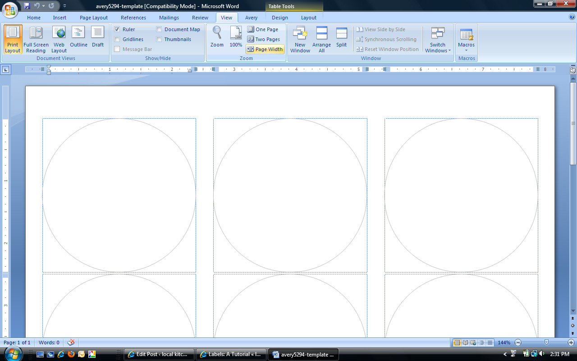Viewport: 577px width, 361px height.
Task: Click Arrange All windows icon
Action: coord(321,39)
